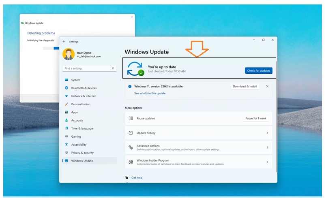
Task: Click Time & language label
Action: (82, 128)
